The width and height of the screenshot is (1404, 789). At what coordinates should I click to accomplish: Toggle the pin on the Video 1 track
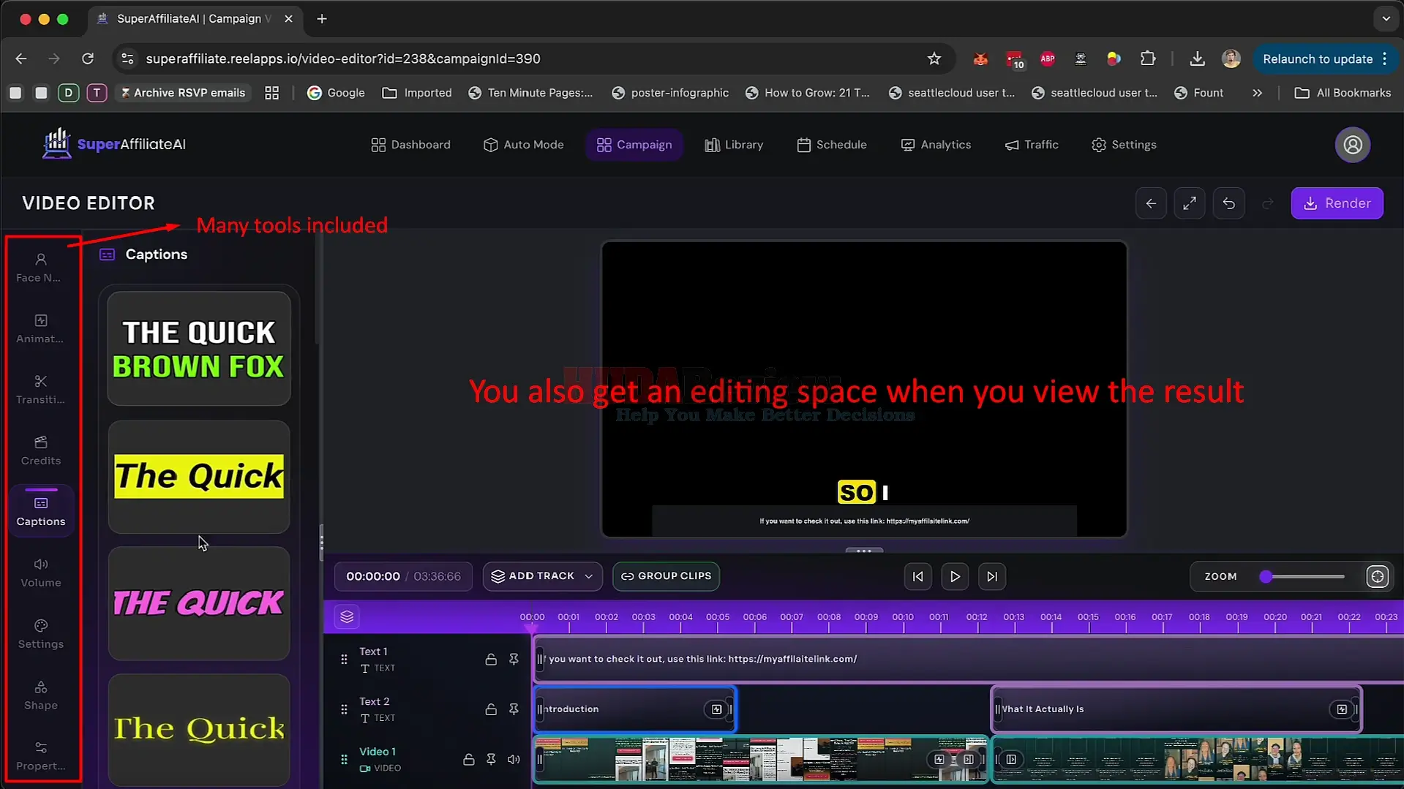(491, 759)
